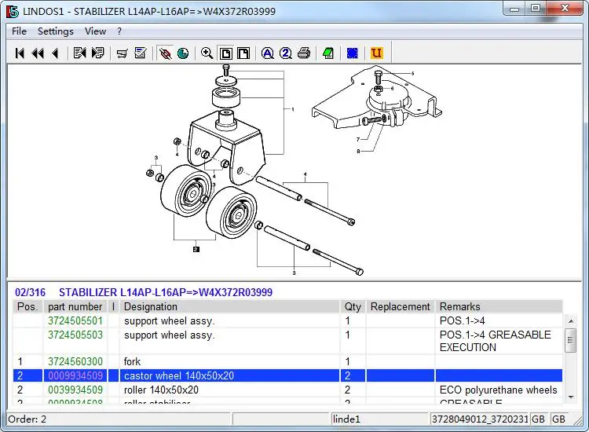Click the green clock icon
This screenshot has height=432, width=589.
pos(183,53)
